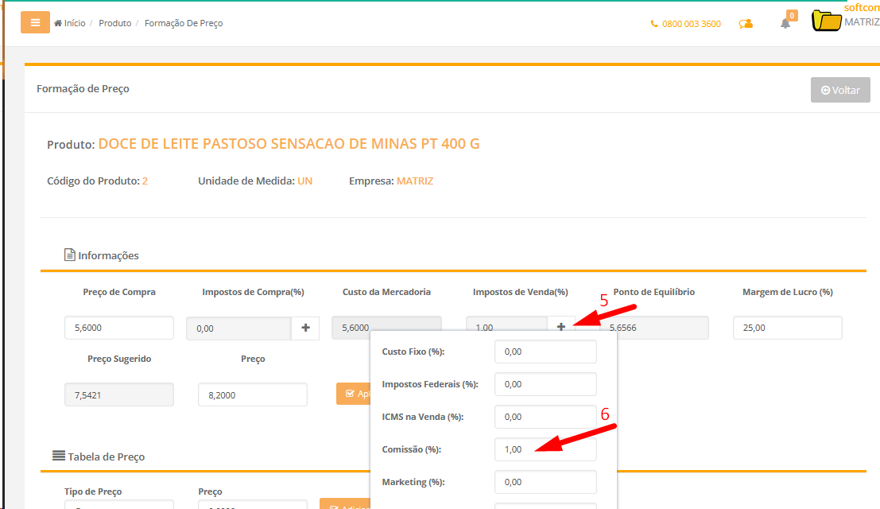880x509 pixels.
Task: Click the support chat icon
Action: coord(746,24)
